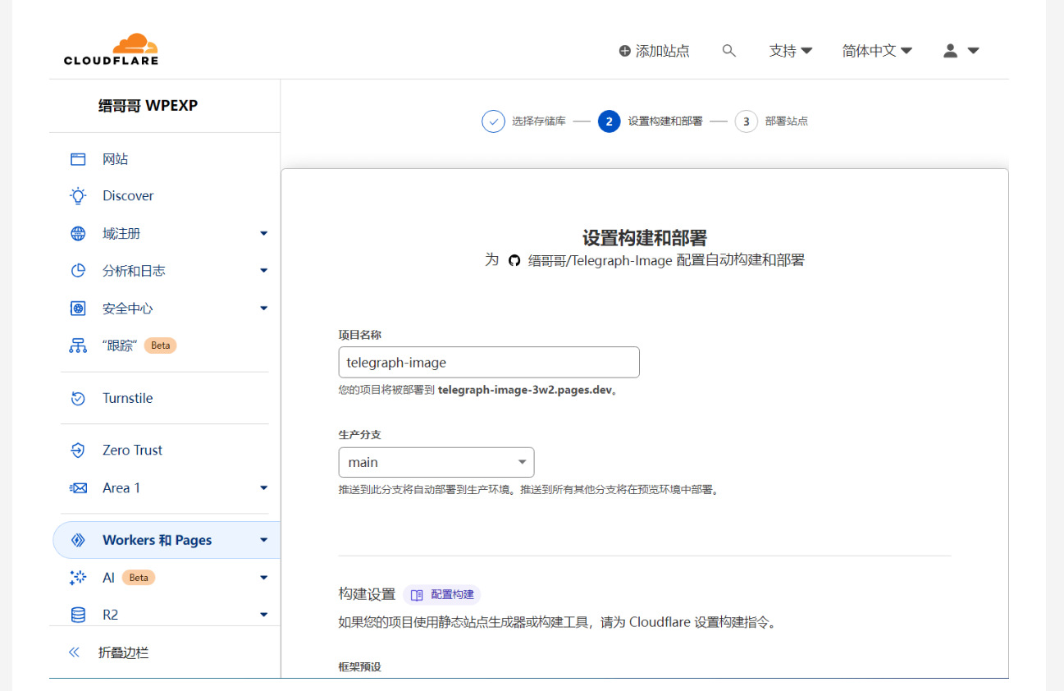The image size is (1064, 691).
Task: Click the 添加站点 button
Action: [x=654, y=51]
